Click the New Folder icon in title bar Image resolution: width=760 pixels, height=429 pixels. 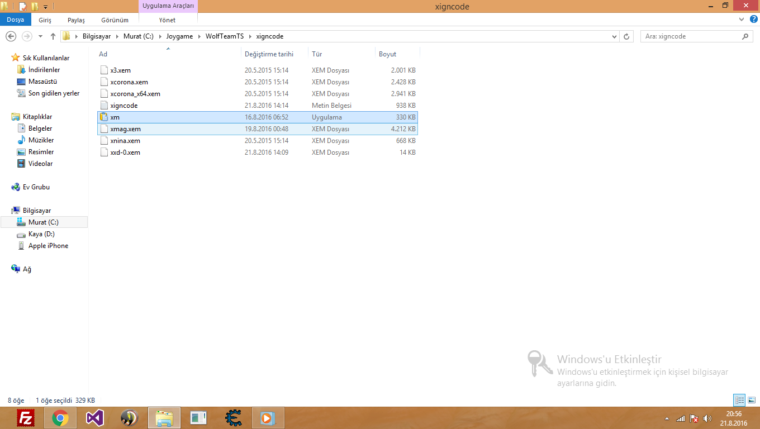(35, 7)
